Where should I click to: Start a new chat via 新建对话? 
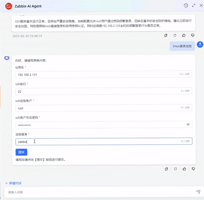coord(13,183)
